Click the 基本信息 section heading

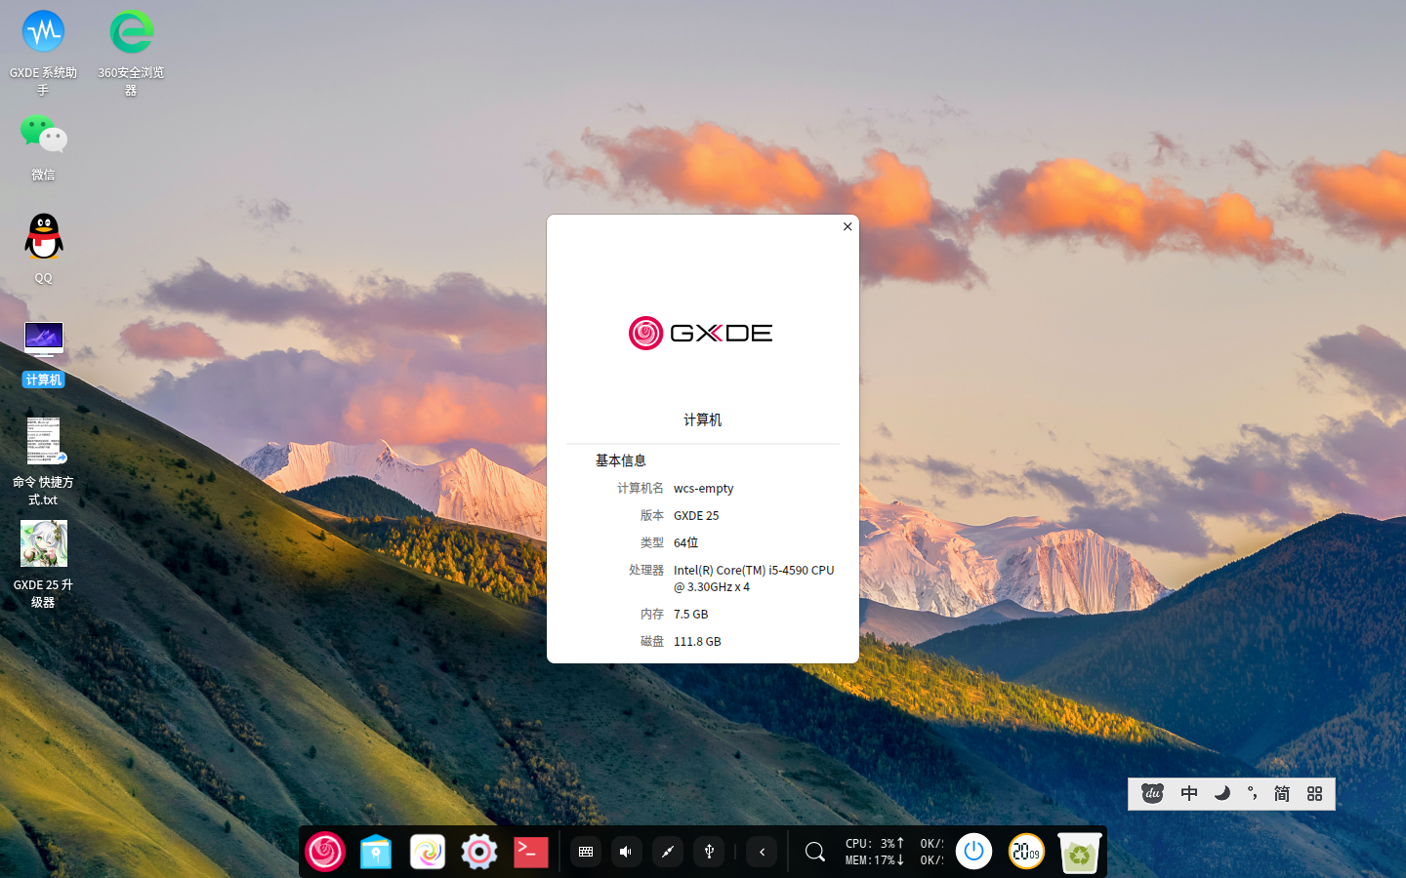pyautogui.click(x=621, y=460)
